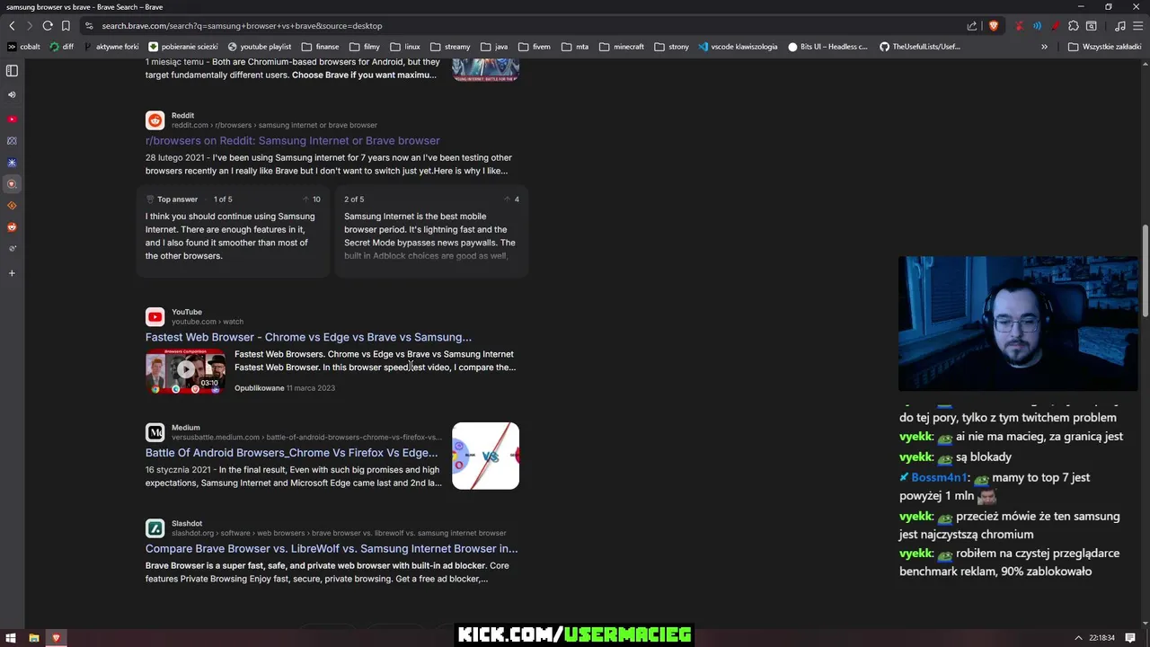The height and width of the screenshot is (647, 1150).
Task: Expand the streamy bookmarks folder
Action: [x=450, y=47]
